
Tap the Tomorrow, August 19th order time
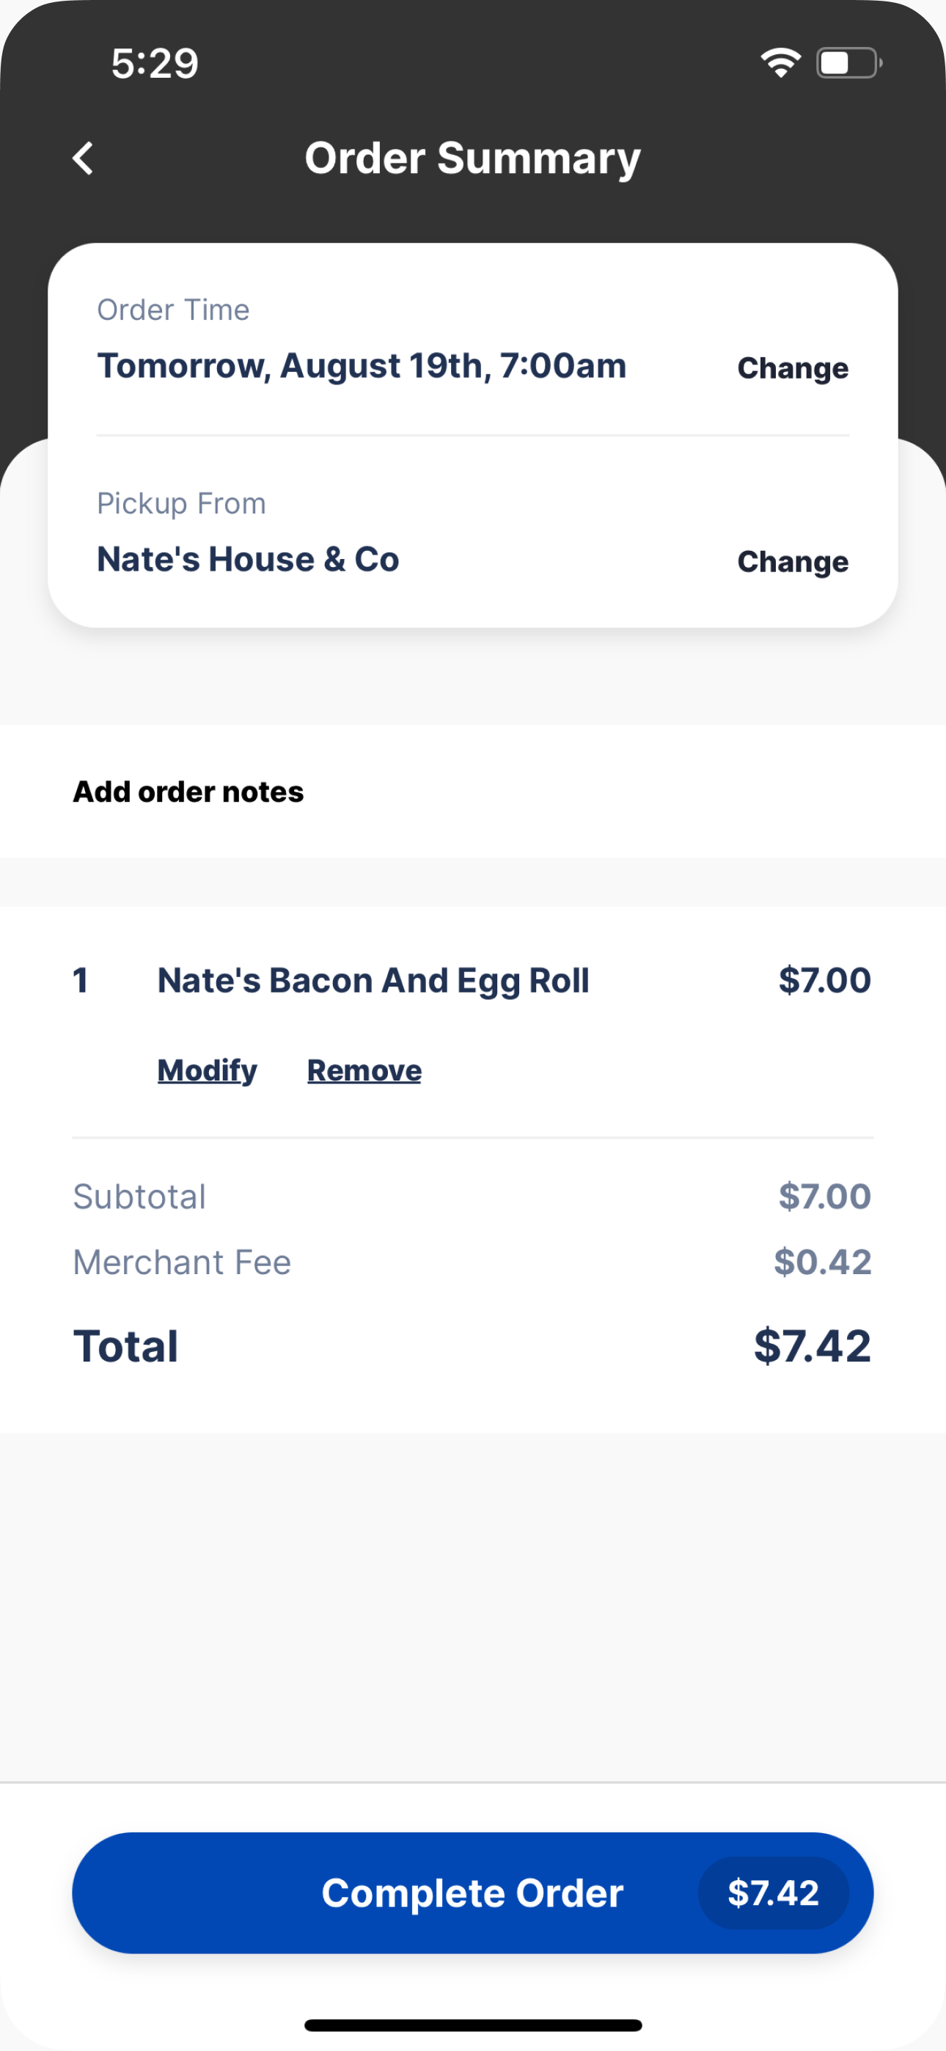[x=362, y=366]
